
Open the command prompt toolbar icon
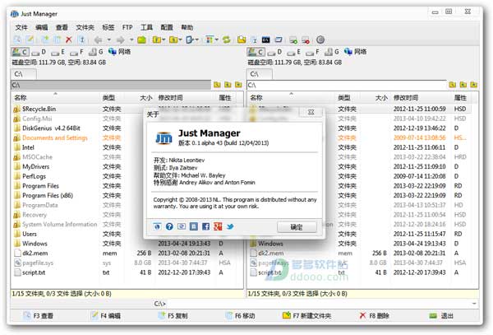[266, 40]
